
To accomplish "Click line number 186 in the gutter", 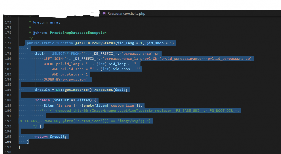I will pos(8,90).
